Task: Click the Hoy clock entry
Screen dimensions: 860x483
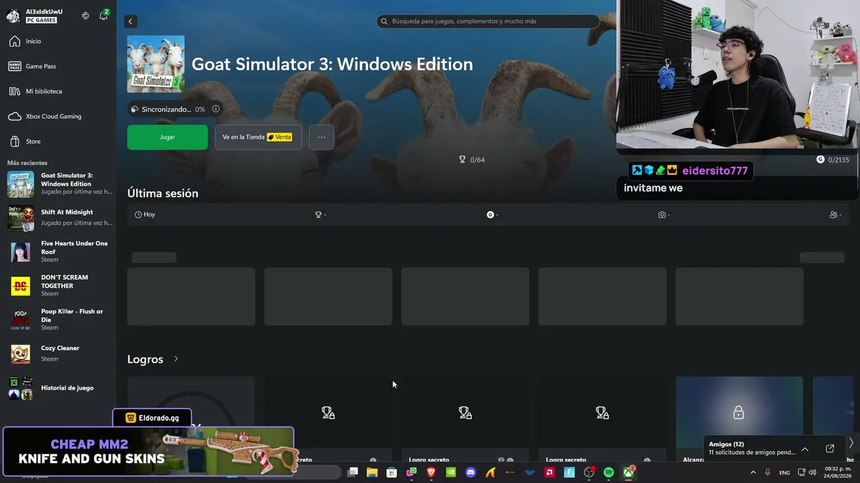Action: 145,215
